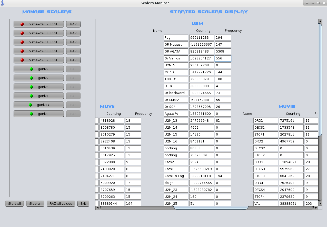Click the ORD1 name field in MUVI2
The image size is (327, 227).
266,121
